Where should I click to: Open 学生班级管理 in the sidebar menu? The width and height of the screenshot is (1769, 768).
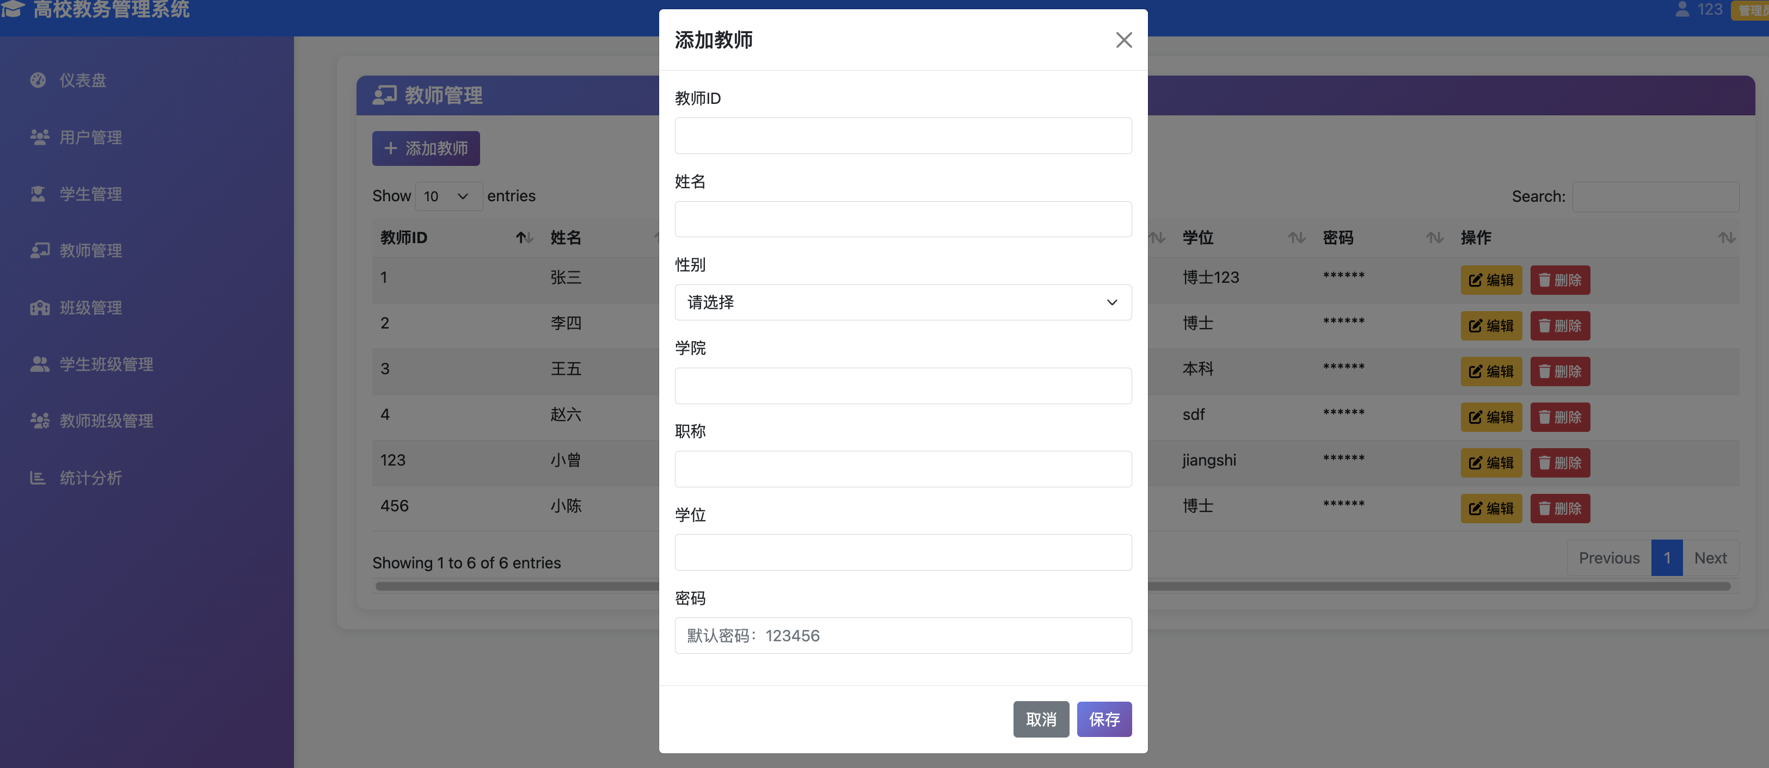(x=106, y=364)
